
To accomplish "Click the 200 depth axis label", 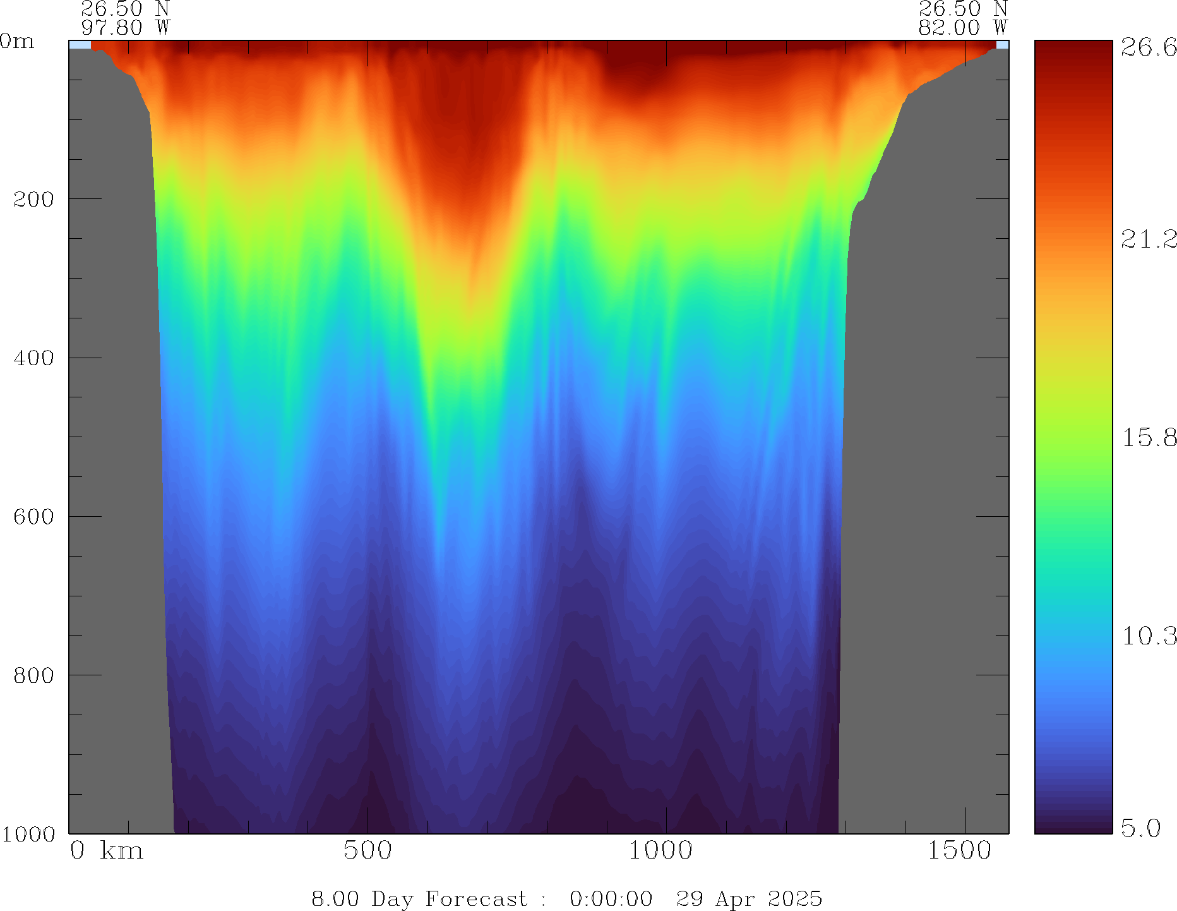I will pos(33,199).
